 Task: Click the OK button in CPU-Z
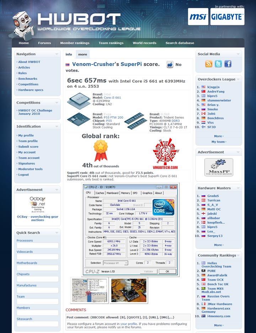(x=167, y=271)
